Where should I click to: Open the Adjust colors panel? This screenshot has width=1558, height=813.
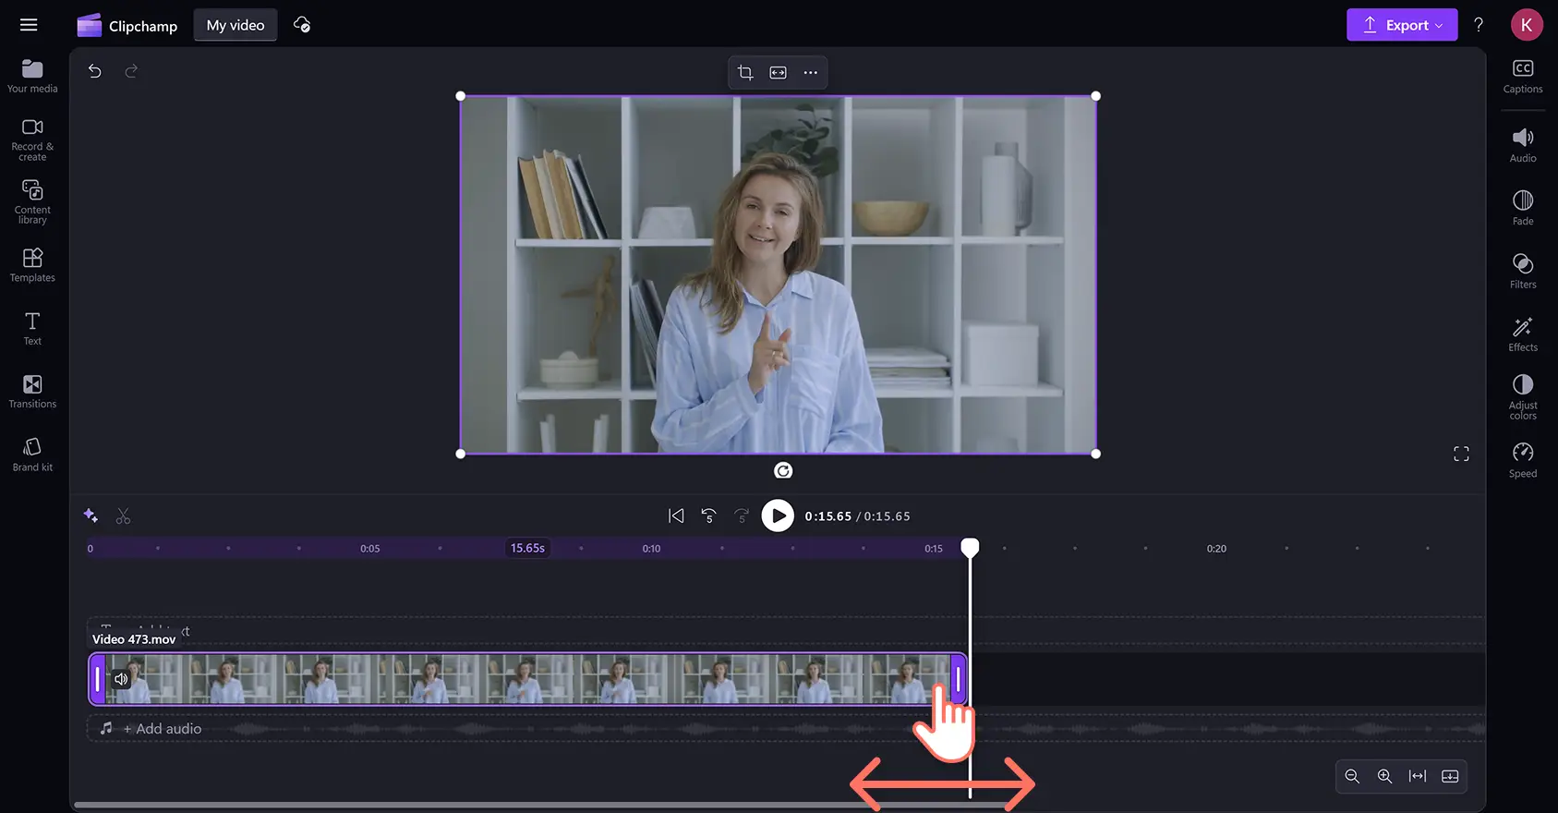tap(1523, 397)
